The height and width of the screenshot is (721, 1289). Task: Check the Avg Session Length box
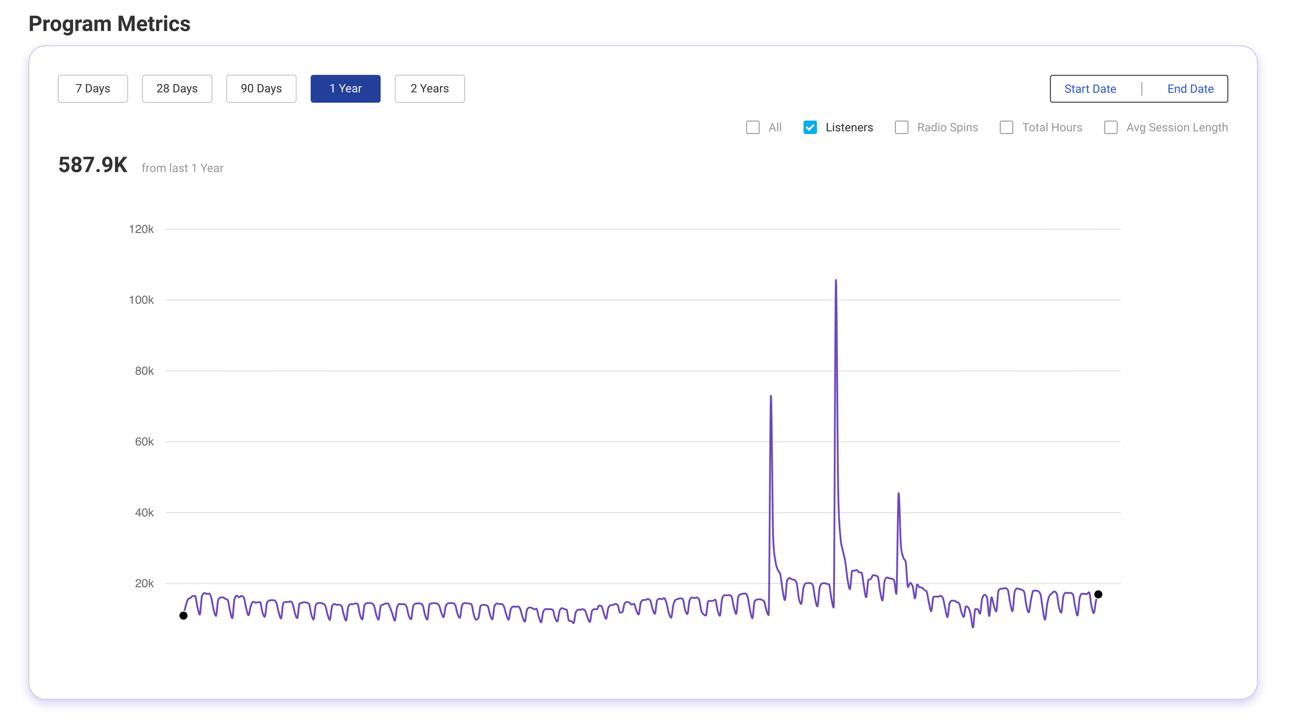pos(1111,127)
